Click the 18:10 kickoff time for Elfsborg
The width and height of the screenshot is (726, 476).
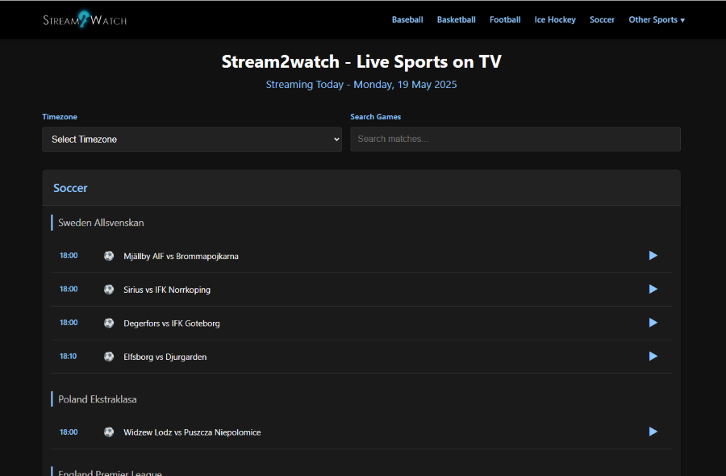68,356
